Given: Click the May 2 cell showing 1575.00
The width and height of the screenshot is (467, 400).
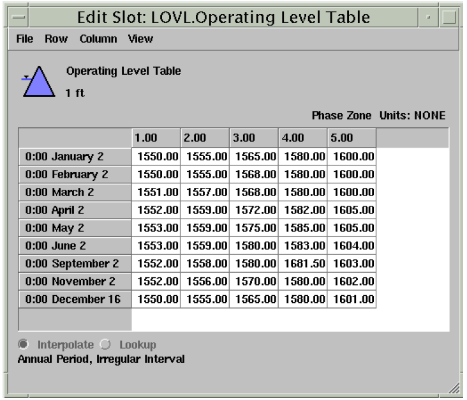Looking at the screenshot, I should point(254,227).
